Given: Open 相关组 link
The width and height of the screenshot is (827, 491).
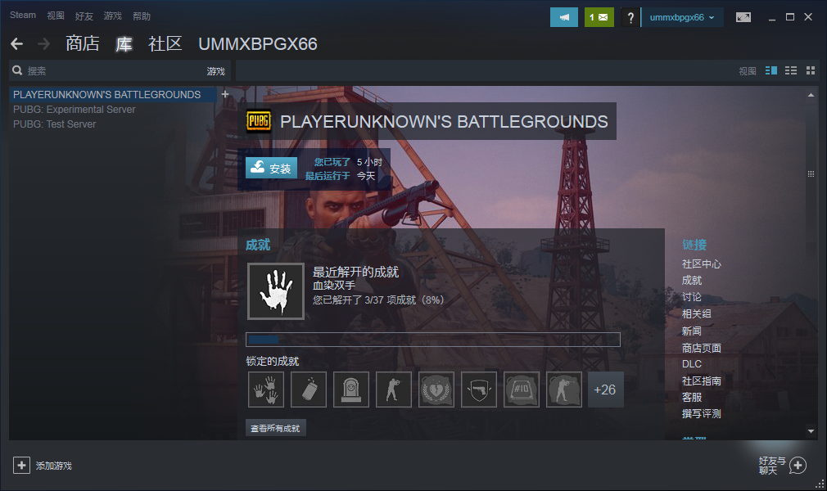Looking at the screenshot, I should pos(696,313).
